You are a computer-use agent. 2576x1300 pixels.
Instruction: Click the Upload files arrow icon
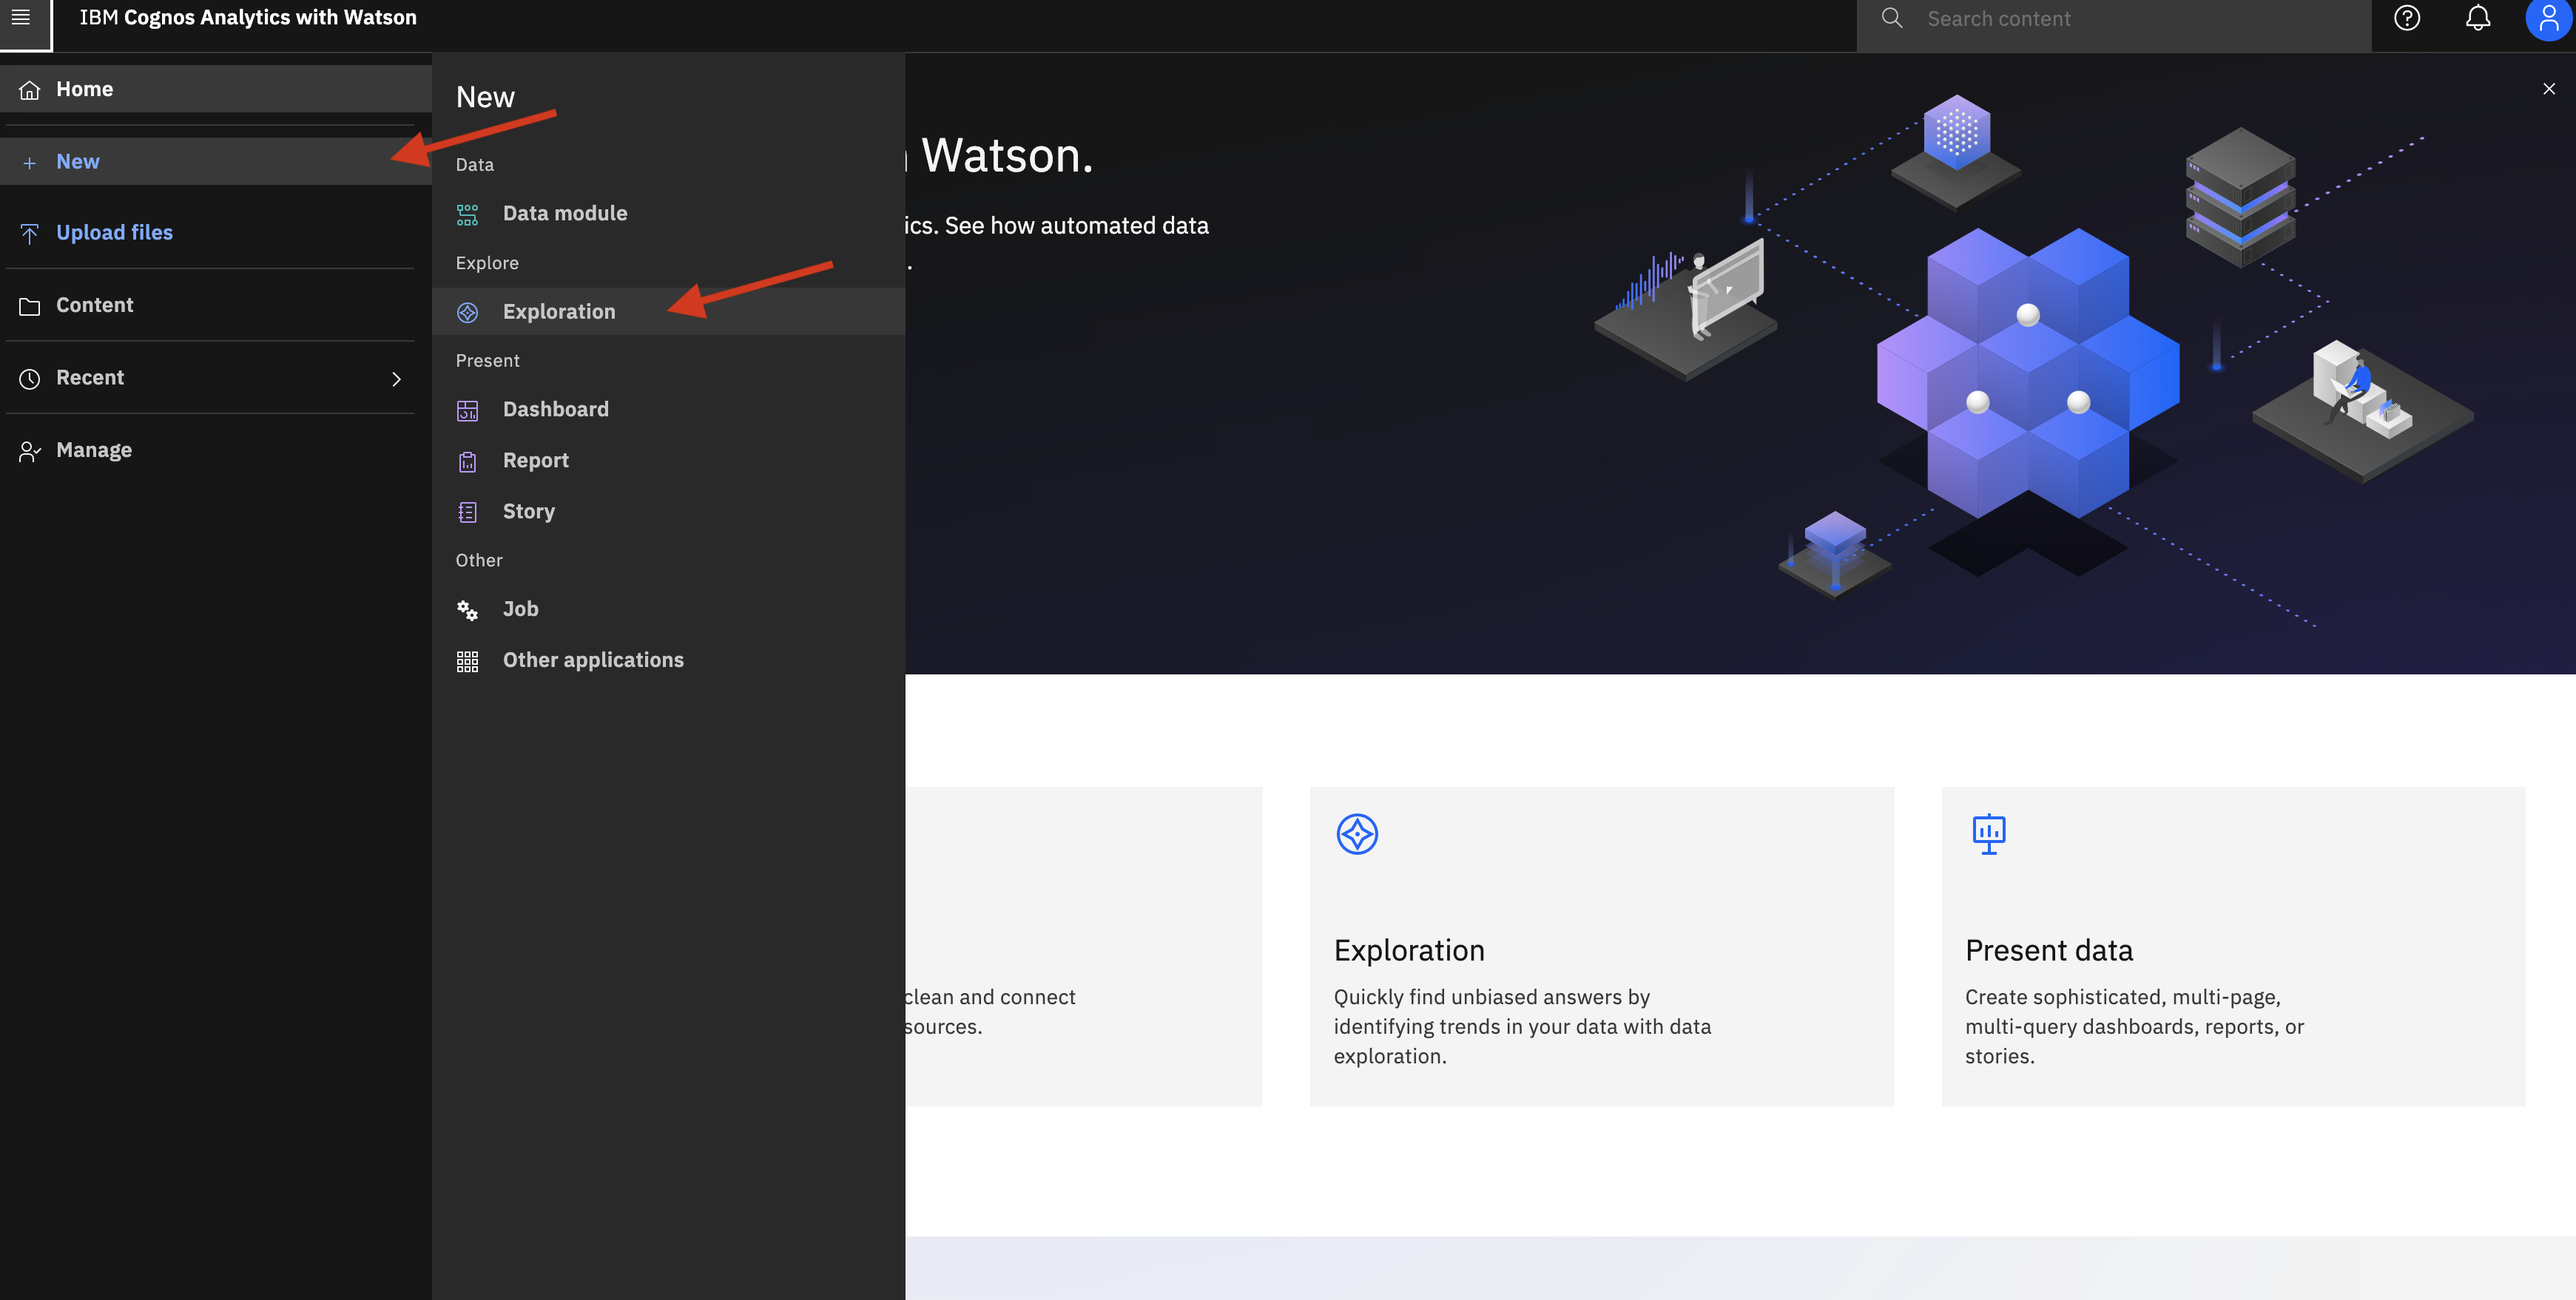(x=30, y=234)
